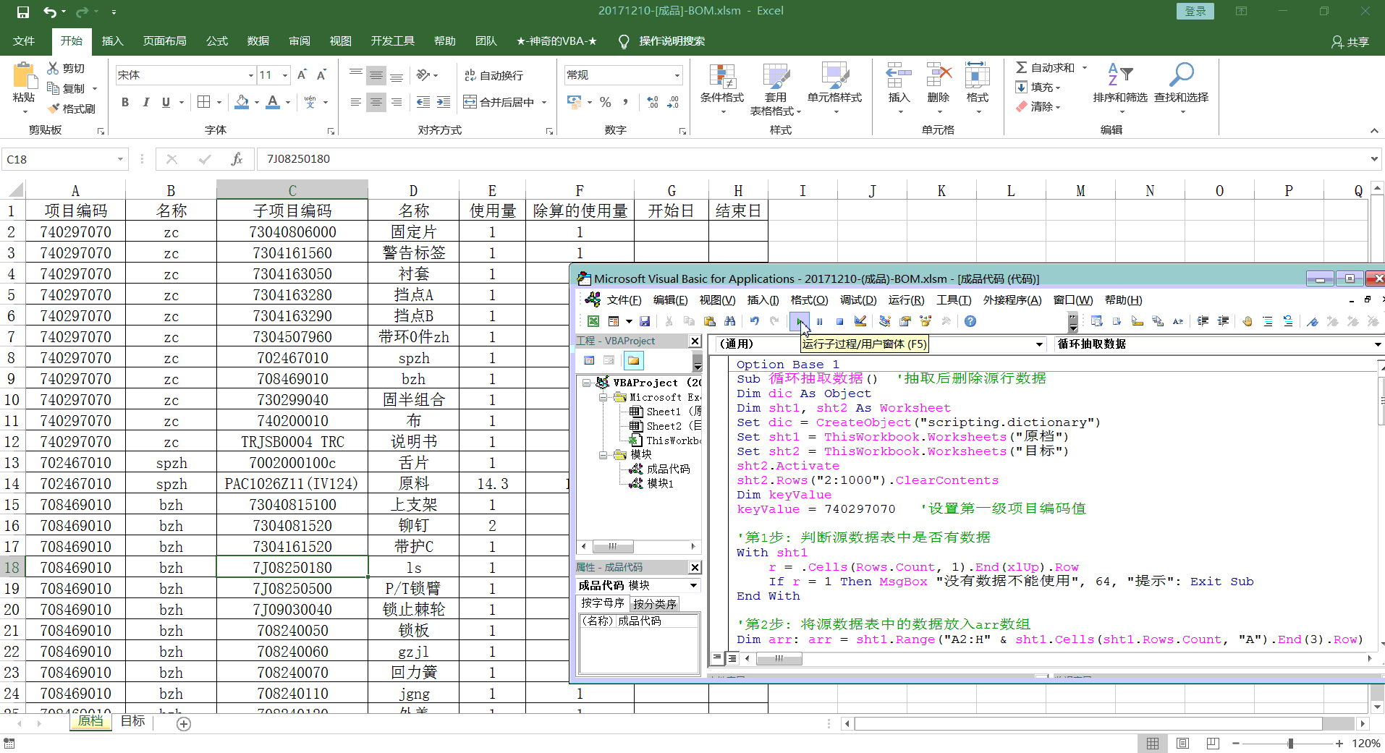The image size is (1385, 753).
Task: Open the font size dropdown
Action: (x=285, y=75)
